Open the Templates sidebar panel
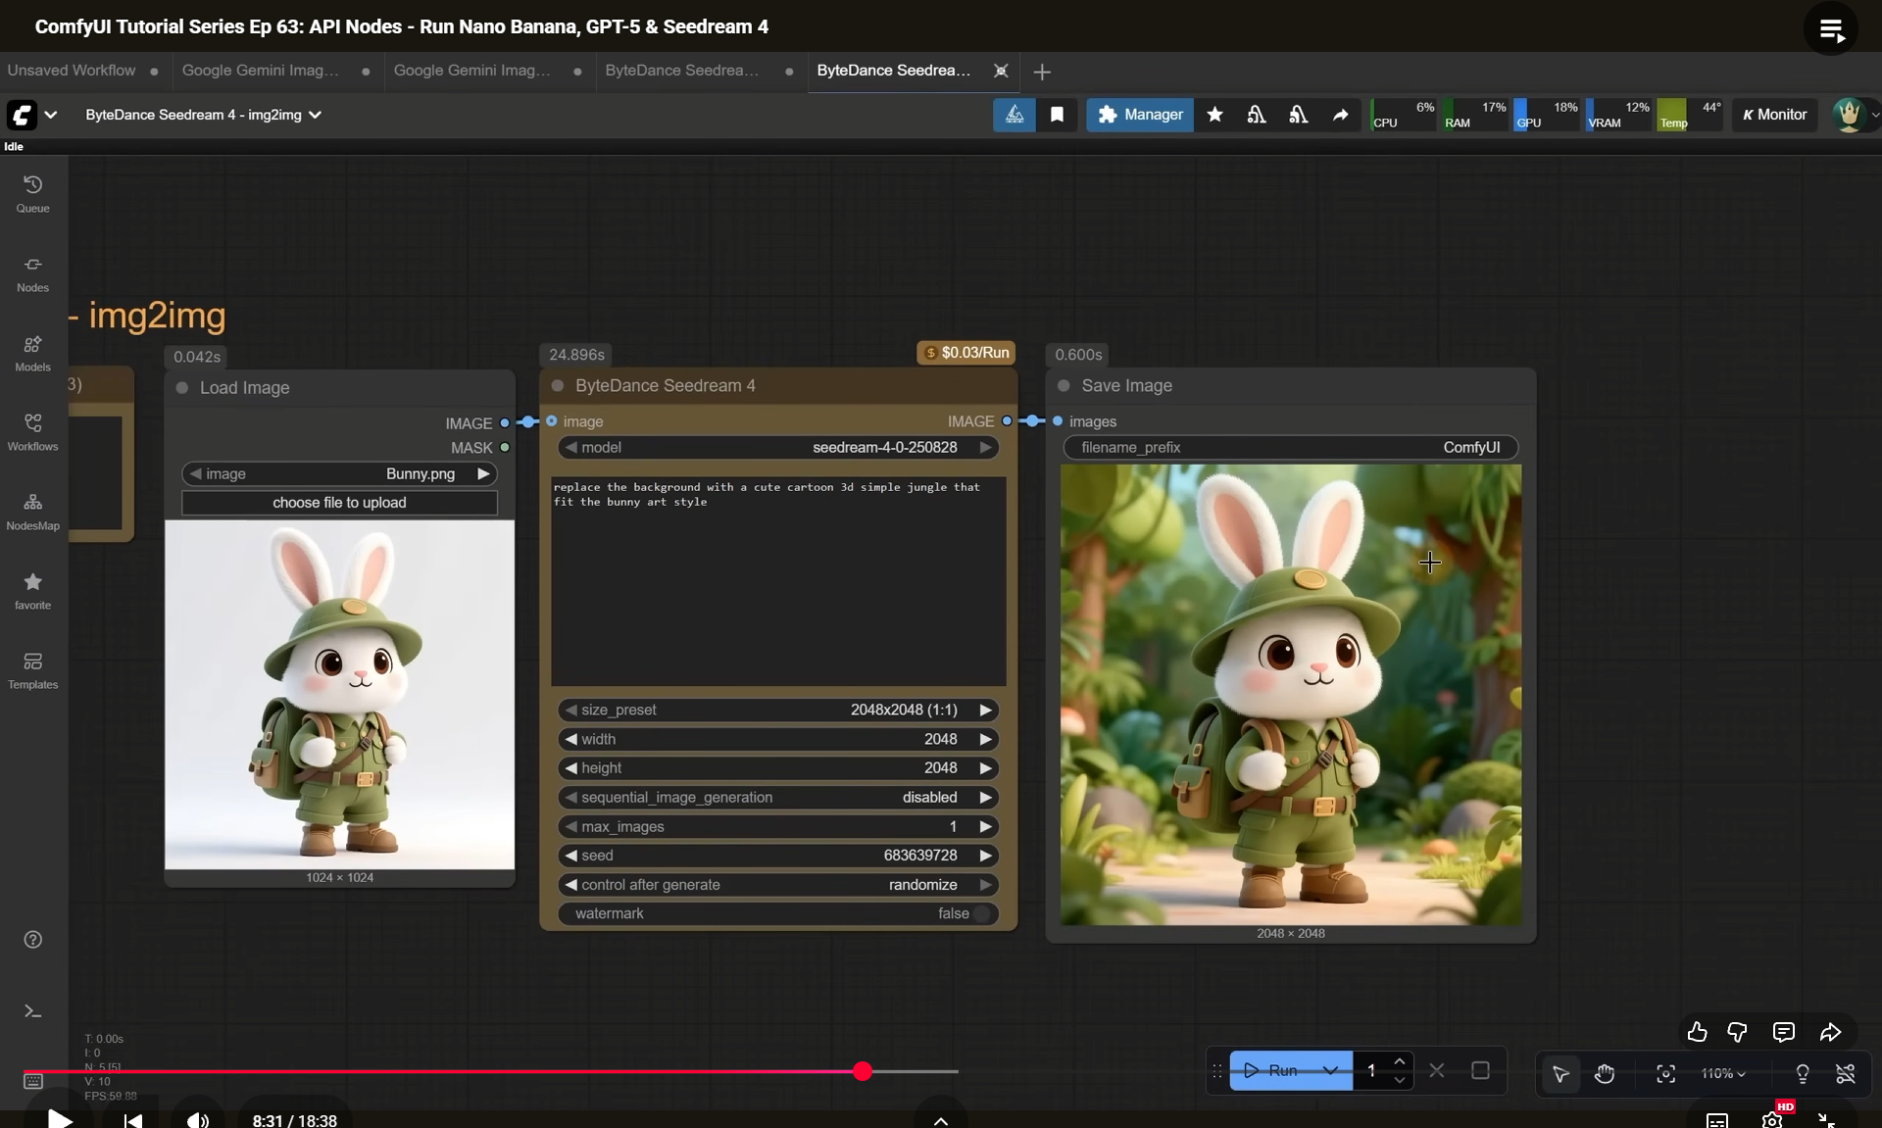The image size is (1882, 1128). [32, 669]
